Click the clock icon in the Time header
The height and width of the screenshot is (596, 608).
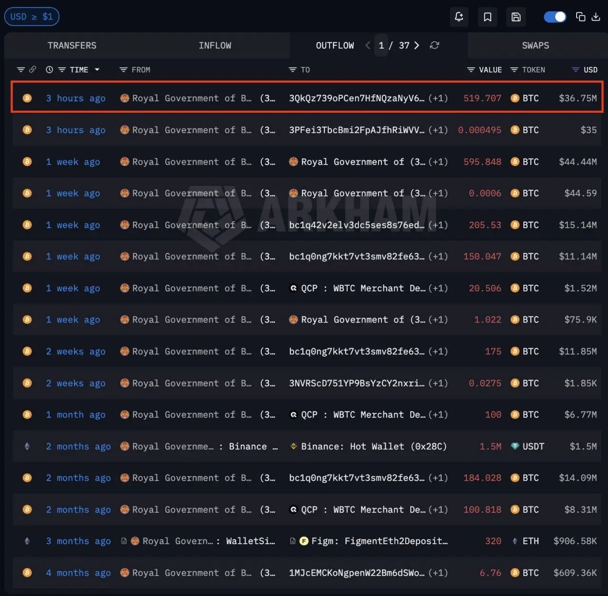tap(49, 70)
